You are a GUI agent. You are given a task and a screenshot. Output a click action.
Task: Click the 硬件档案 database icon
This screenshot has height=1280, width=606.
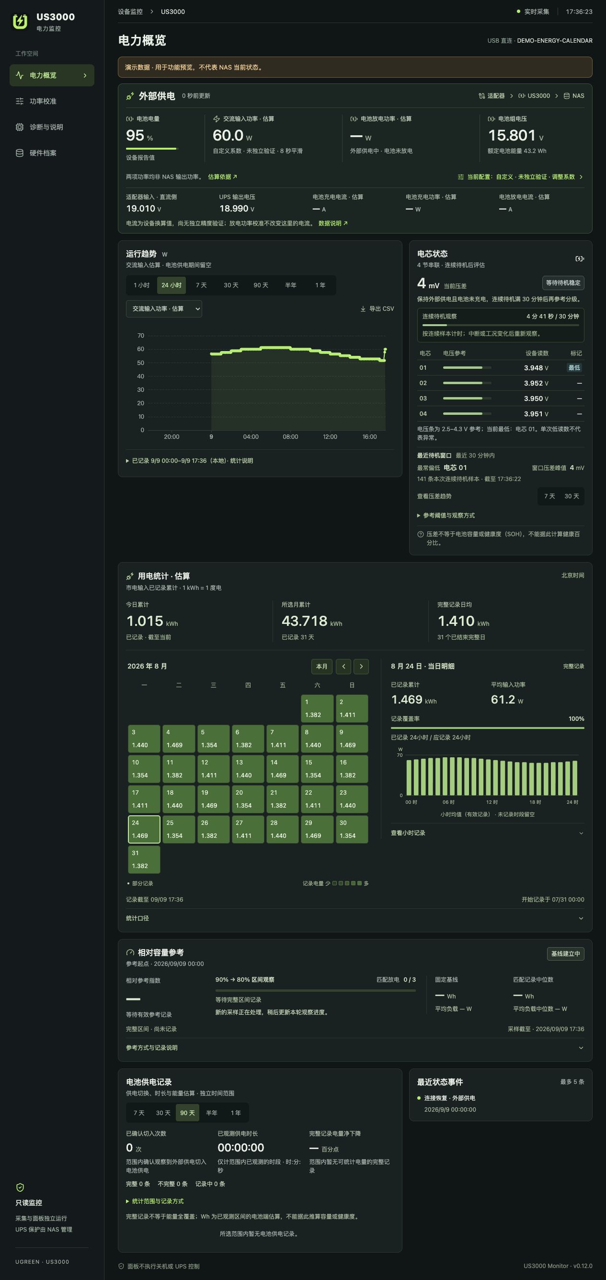tap(19, 153)
